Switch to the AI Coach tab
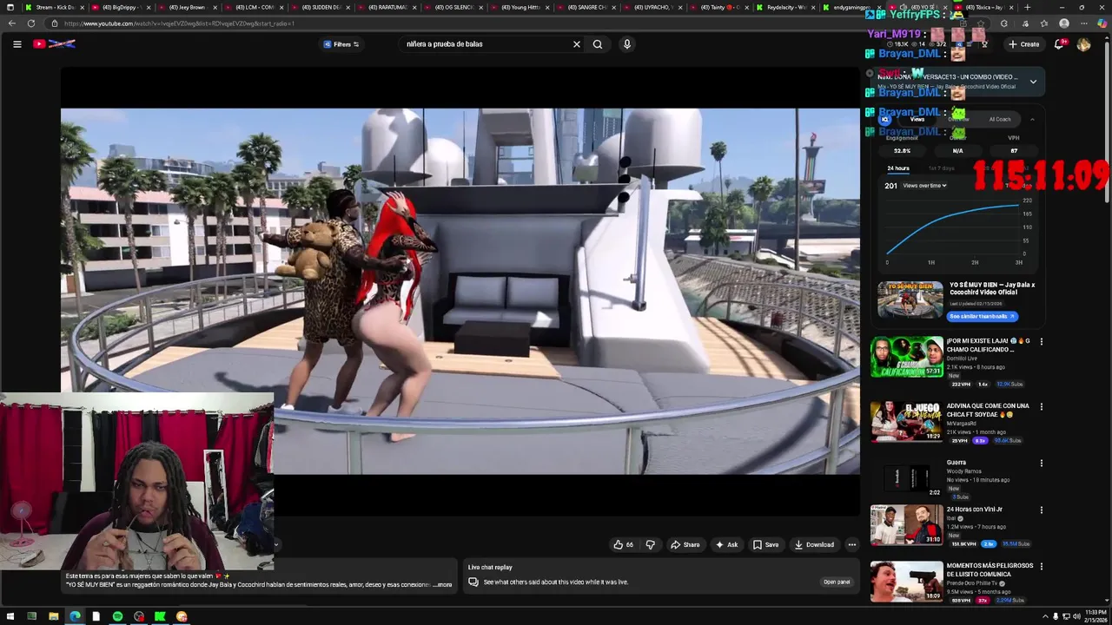Screen dimensions: 1112x625 [999, 119]
